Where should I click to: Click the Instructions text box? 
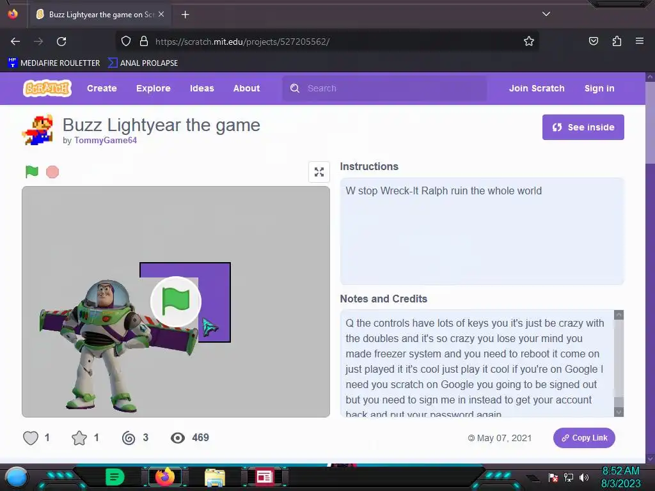482,231
